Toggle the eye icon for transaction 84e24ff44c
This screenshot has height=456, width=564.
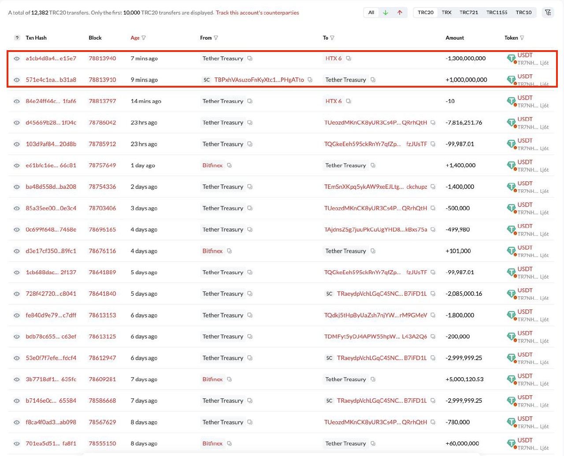click(17, 101)
